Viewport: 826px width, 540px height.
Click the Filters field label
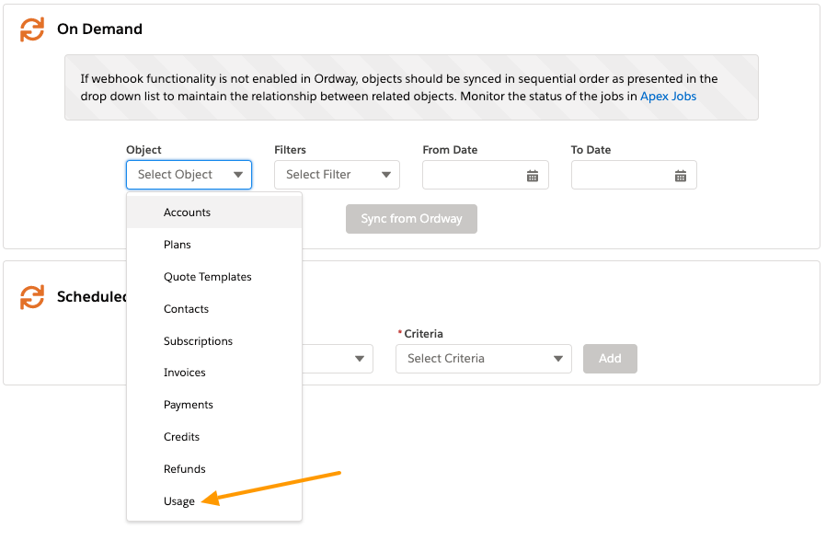tap(291, 150)
